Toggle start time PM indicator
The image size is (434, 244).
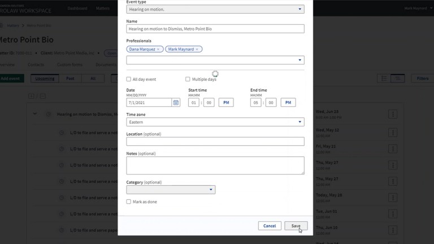pos(226,103)
